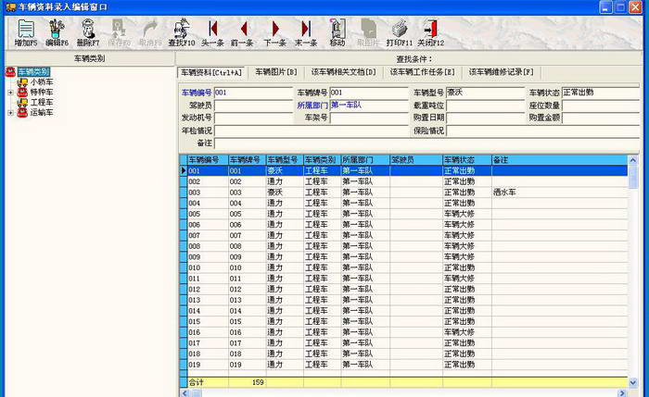
Task: Click the red car icon beside 运输车
Action: click(22, 112)
